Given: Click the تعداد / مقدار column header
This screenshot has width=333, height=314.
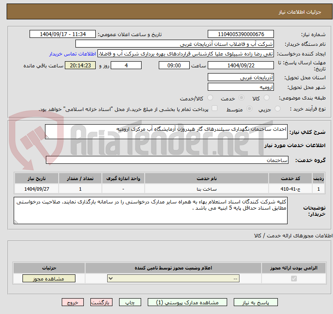Looking at the screenshot, I should (80, 178).
